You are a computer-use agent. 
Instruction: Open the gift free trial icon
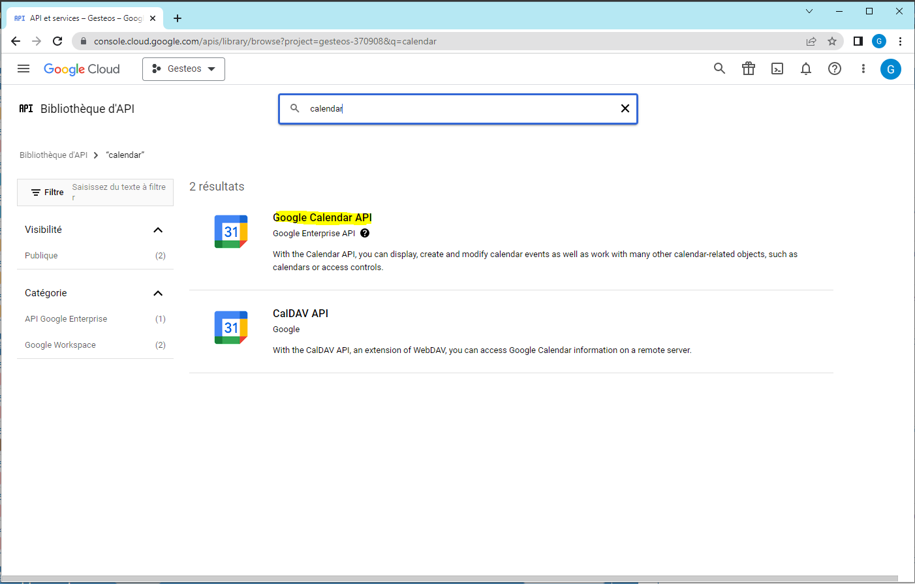[749, 69]
